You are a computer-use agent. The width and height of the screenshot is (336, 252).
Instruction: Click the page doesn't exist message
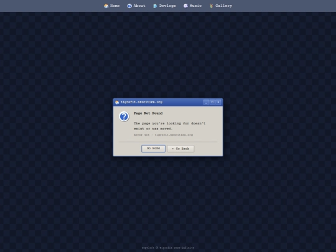[x=169, y=126]
